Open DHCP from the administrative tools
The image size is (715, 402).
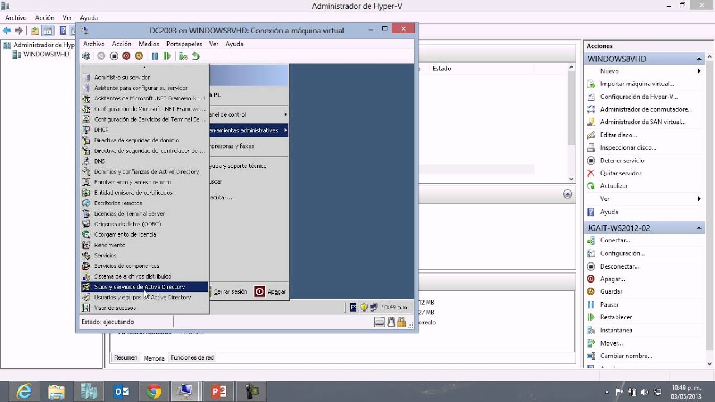coord(145,130)
